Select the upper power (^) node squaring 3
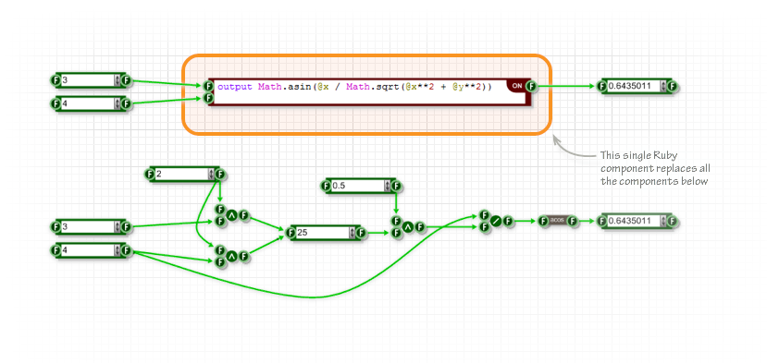The width and height of the screenshot is (767, 363). (x=231, y=215)
